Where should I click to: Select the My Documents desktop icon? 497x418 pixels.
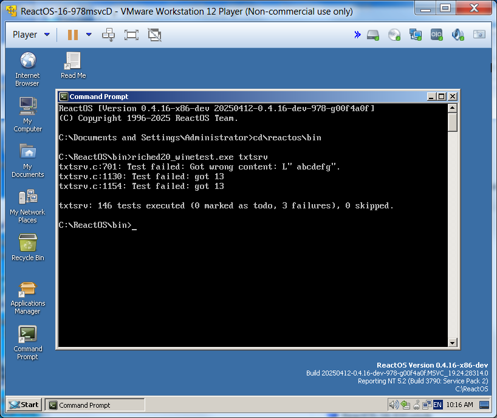pos(27,160)
